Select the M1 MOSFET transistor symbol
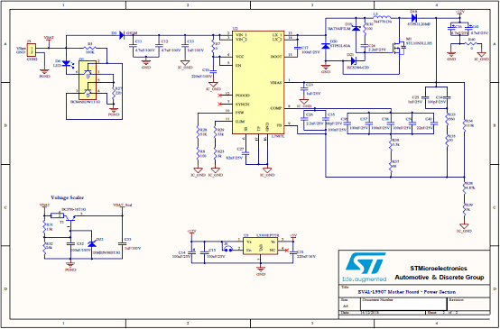Viewport: 500px width, 329px height. 399,48
